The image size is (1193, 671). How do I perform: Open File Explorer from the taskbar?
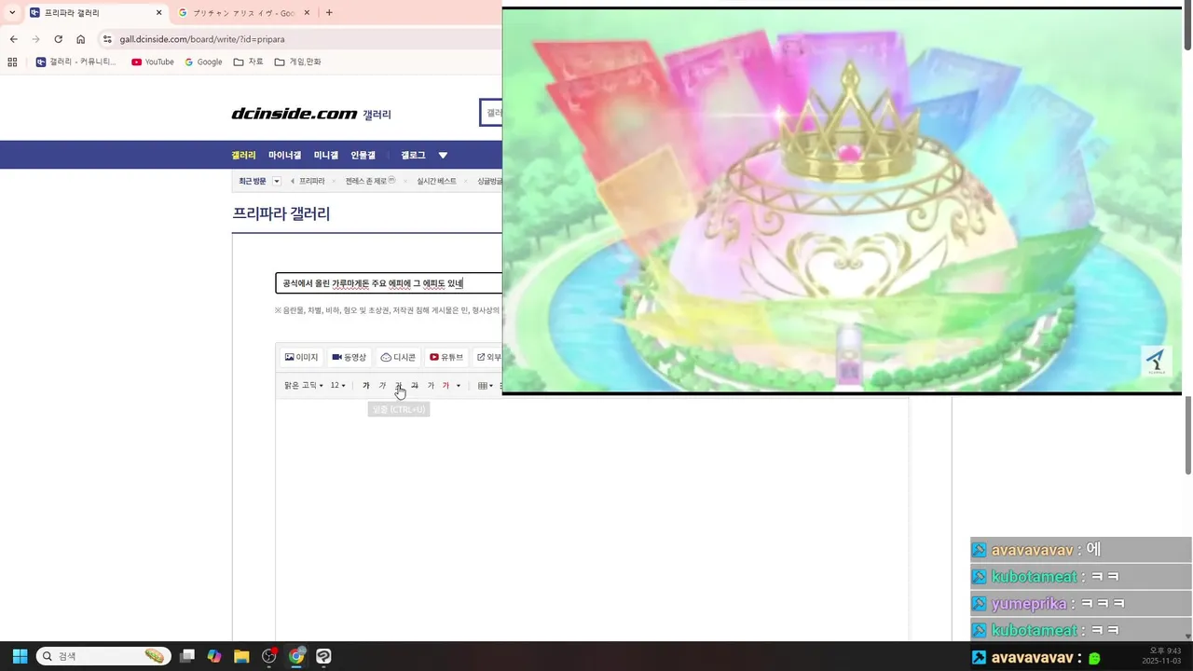[241, 656]
